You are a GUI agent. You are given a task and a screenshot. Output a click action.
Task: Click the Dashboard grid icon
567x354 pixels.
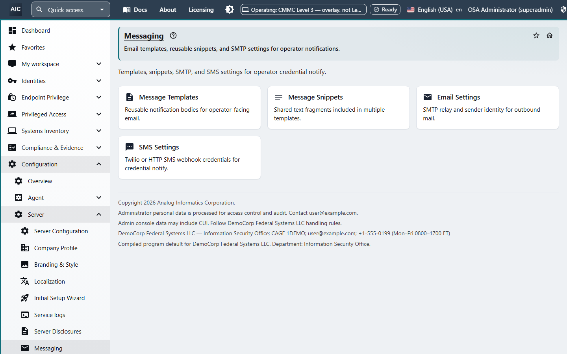12,30
